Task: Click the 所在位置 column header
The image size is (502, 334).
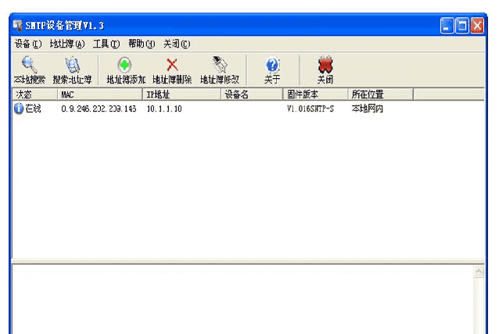Action: click(380, 94)
